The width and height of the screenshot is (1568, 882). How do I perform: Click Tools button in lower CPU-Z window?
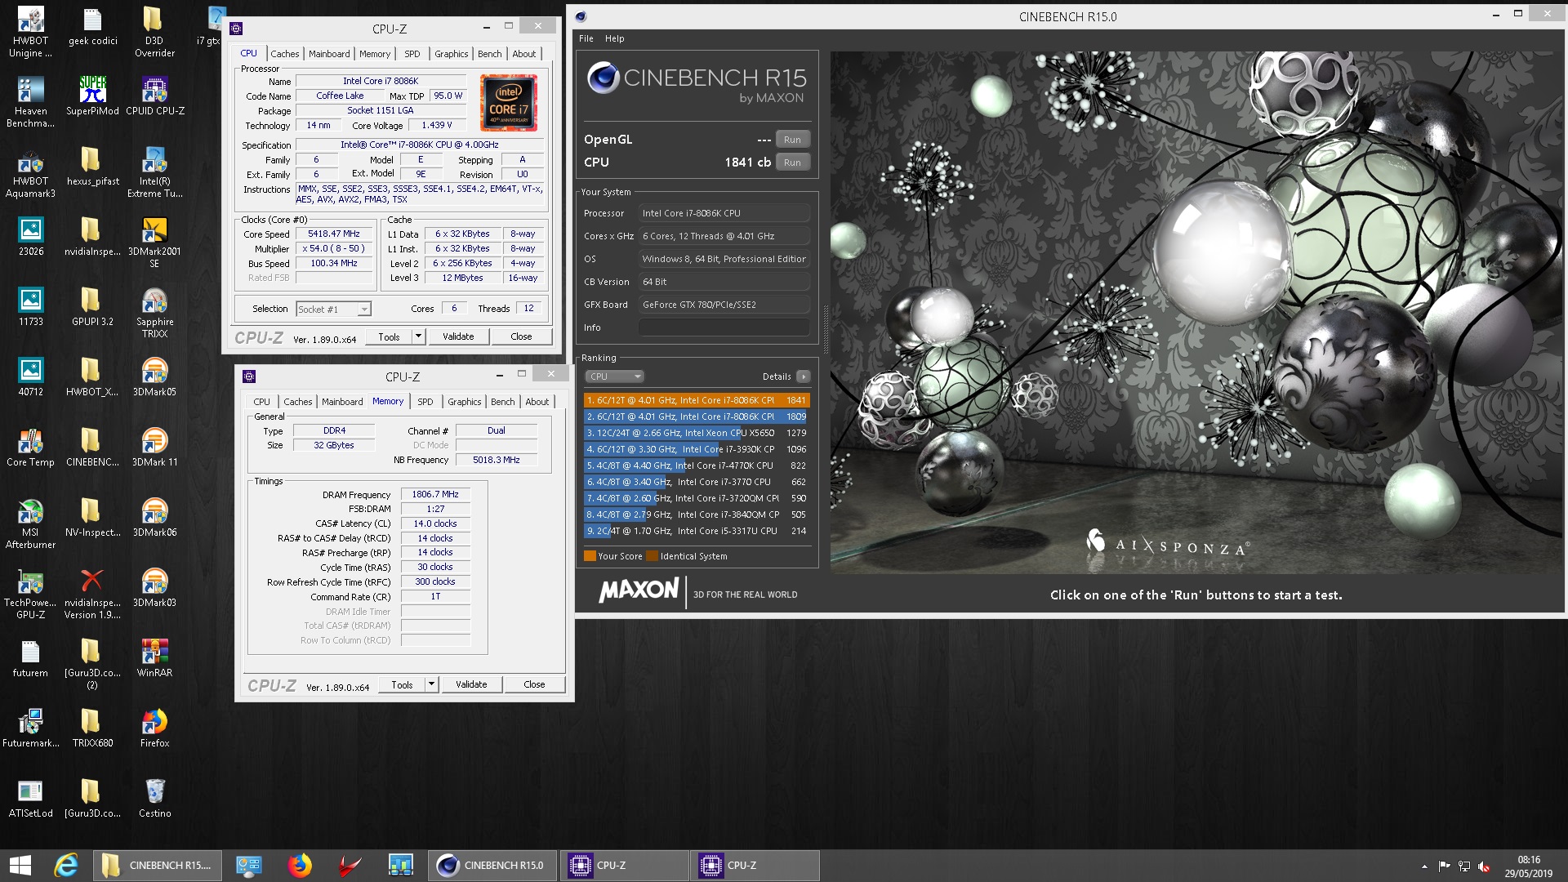[x=402, y=684]
